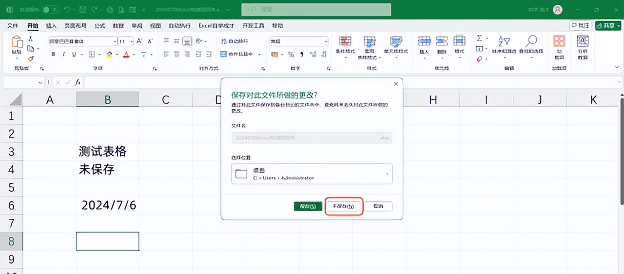Toggle Wrap Text in alignment group
624x274 pixels.
coord(234,41)
